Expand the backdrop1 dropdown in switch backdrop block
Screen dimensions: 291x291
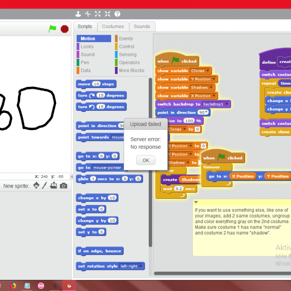point(227,104)
